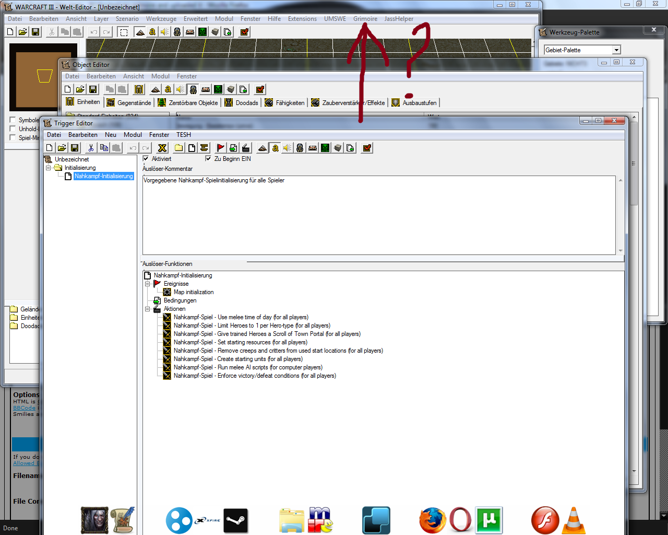The height and width of the screenshot is (535, 668).
Task: Select the Map initialization event
Action: click(x=194, y=292)
